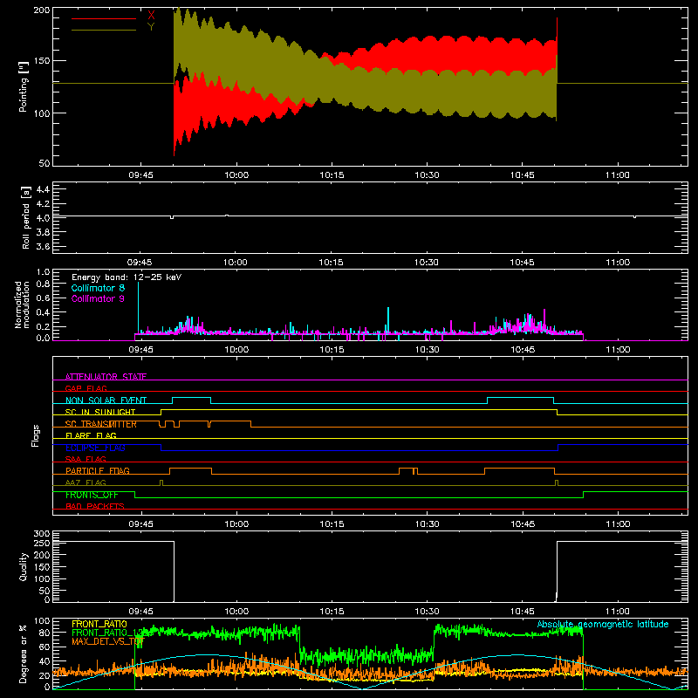Click the tall cyan Collimator 8 spike
This screenshot has height=698, width=698.
point(139,307)
